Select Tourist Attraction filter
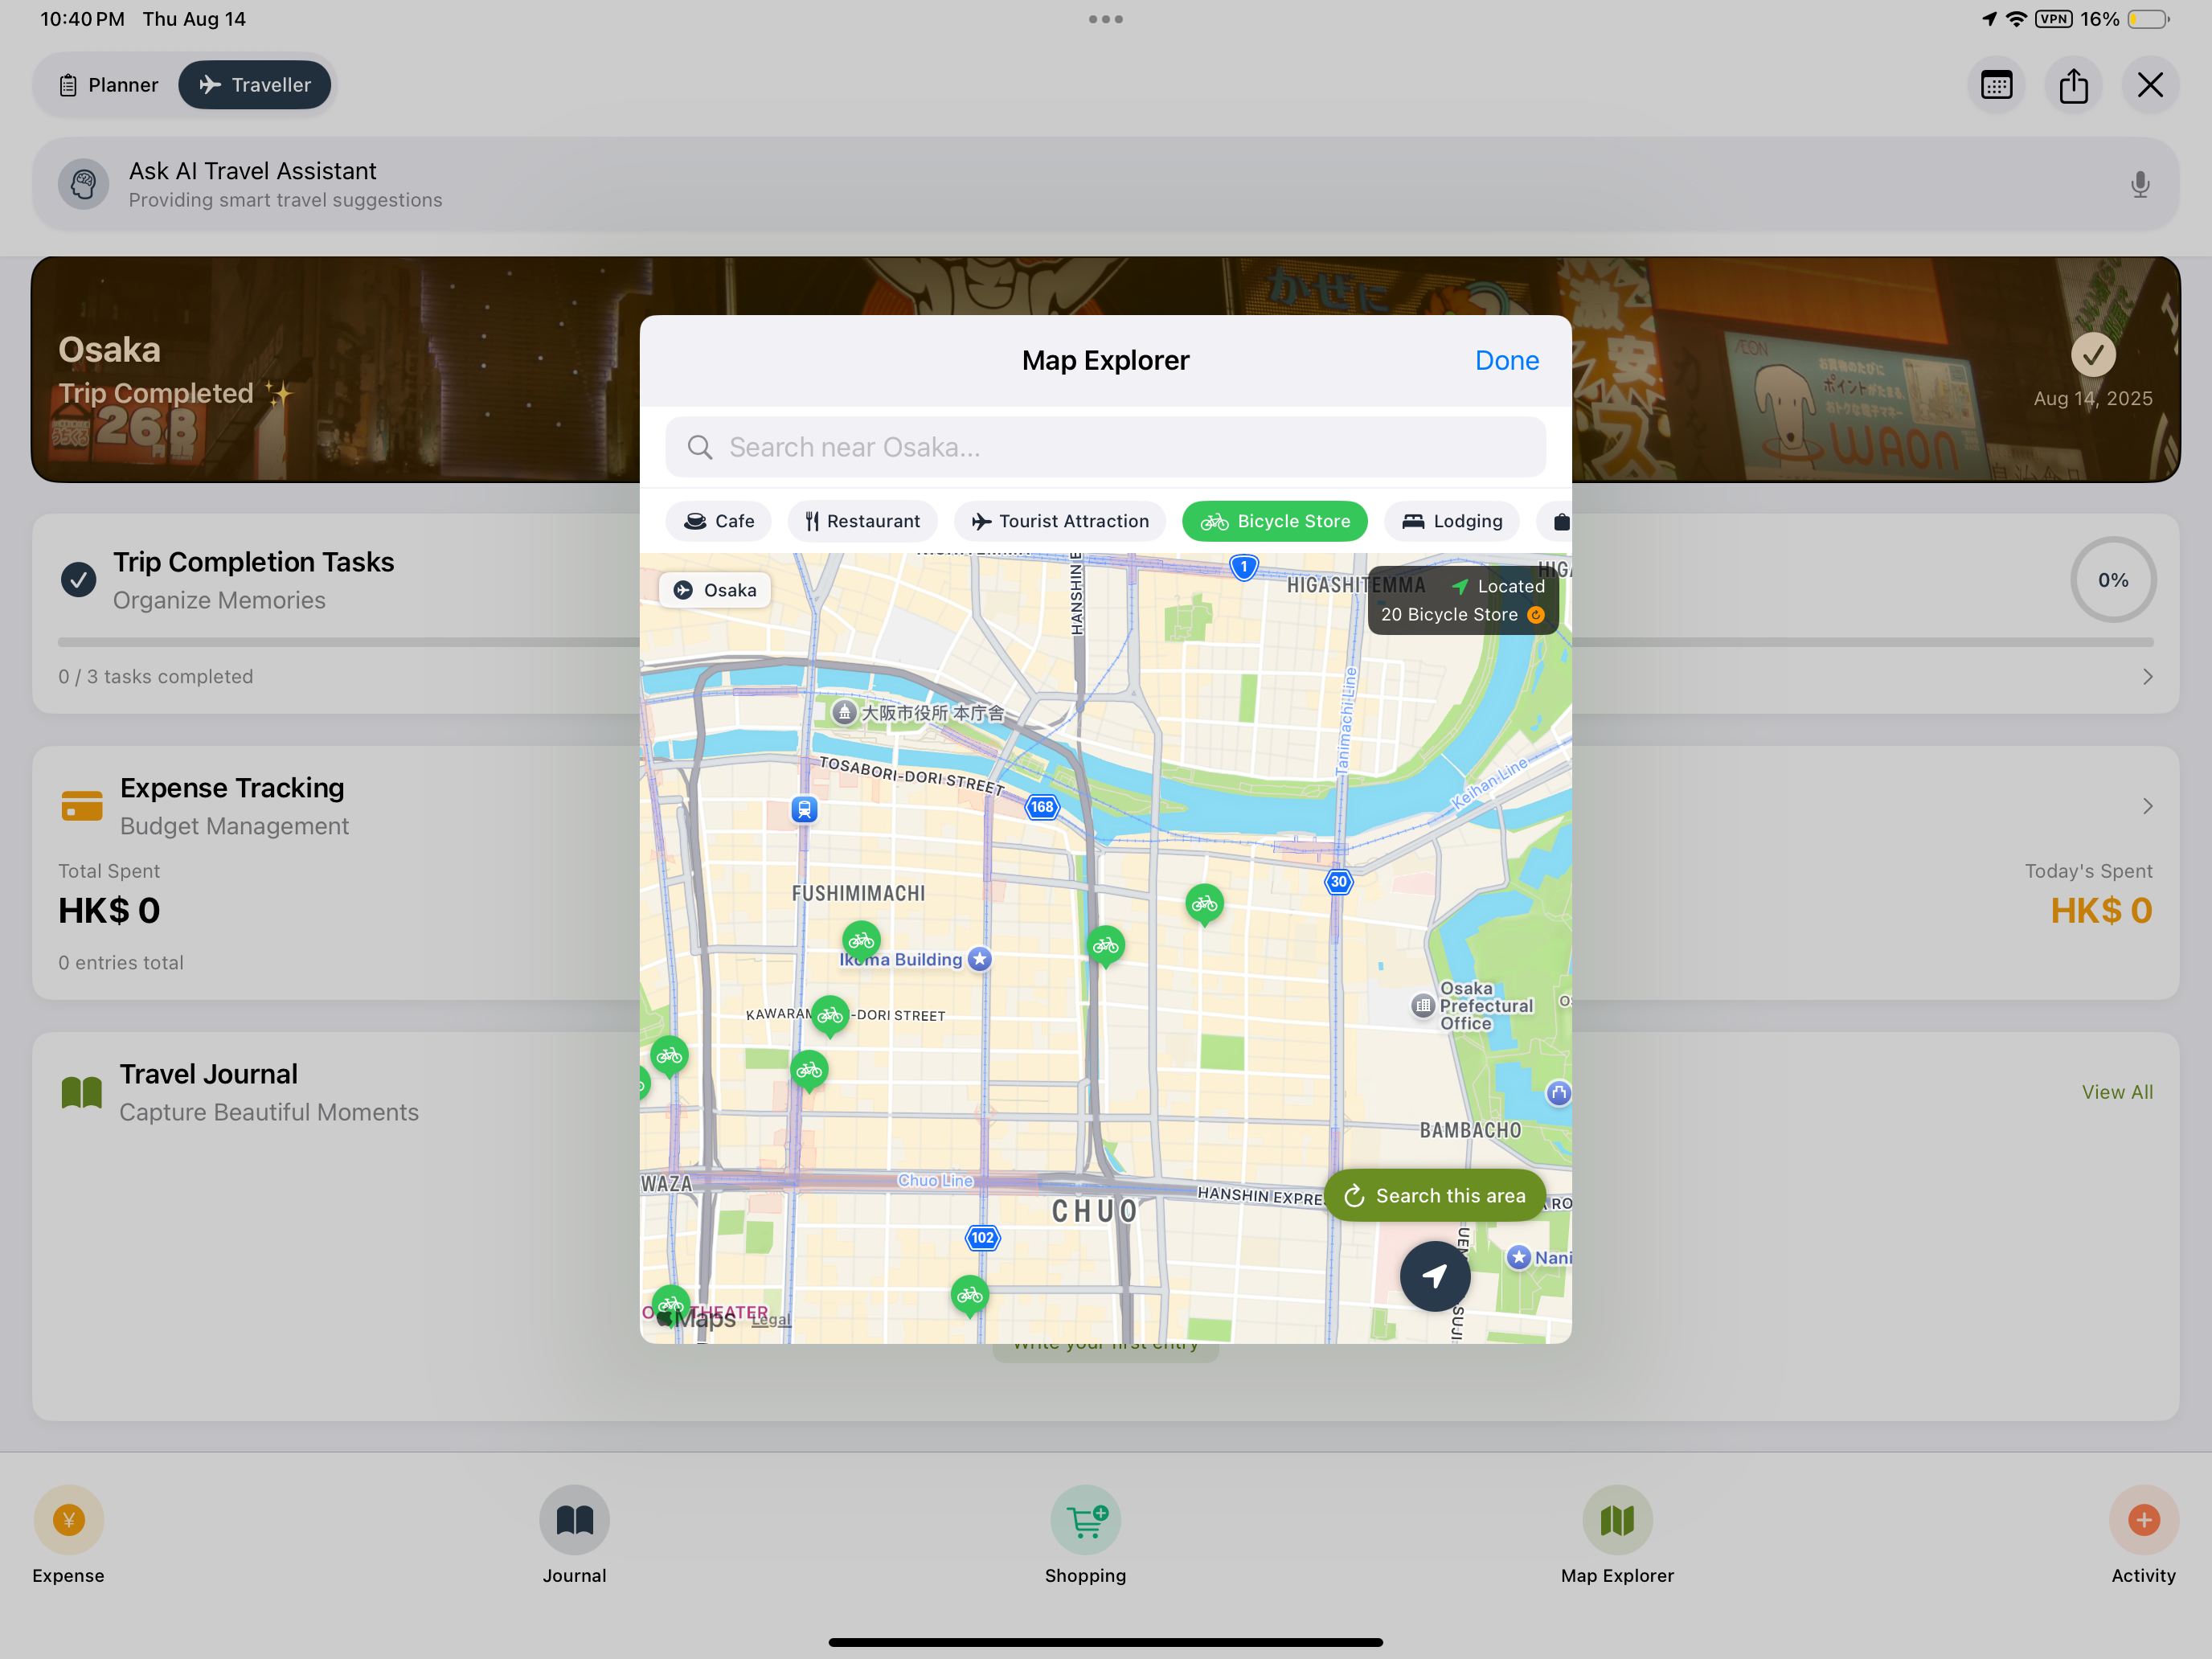The height and width of the screenshot is (1659, 2212). pyautogui.click(x=1060, y=521)
